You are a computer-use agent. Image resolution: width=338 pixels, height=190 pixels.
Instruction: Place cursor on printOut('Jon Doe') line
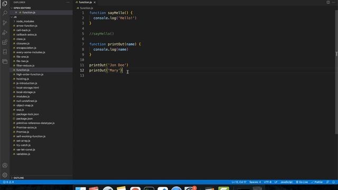tap(109, 65)
